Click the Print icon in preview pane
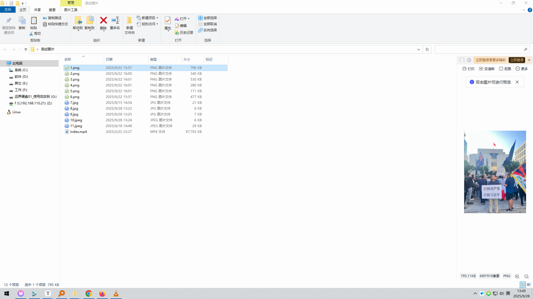The width and height of the screenshot is (533, 299). 468,69
